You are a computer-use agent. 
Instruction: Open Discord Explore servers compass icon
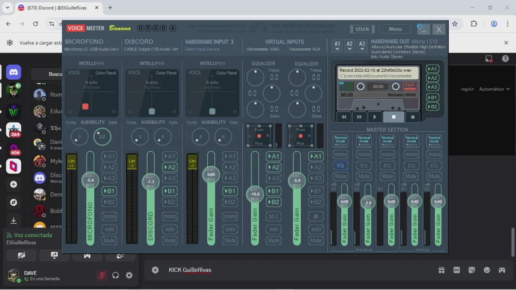coord(14,203)
